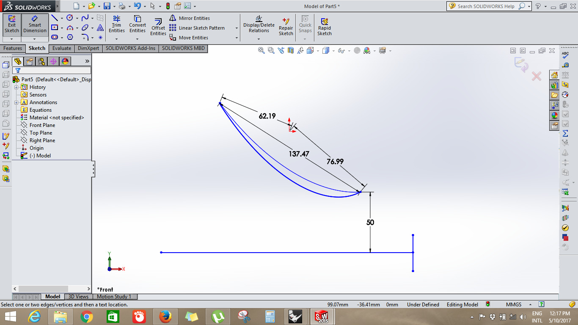
Task: Open Convert Entities dropdown arrow
Action: tap(138, 39)
